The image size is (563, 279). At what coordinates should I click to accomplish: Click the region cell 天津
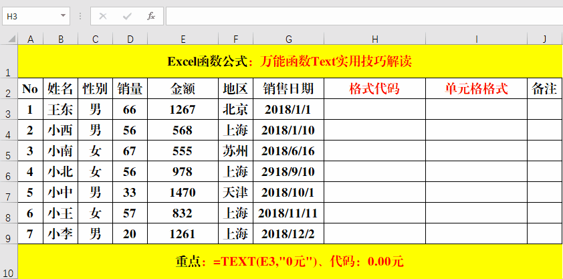[235, 193]
